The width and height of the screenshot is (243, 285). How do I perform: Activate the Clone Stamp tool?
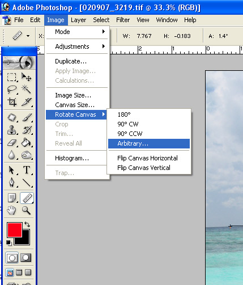[x=12, y=130]
